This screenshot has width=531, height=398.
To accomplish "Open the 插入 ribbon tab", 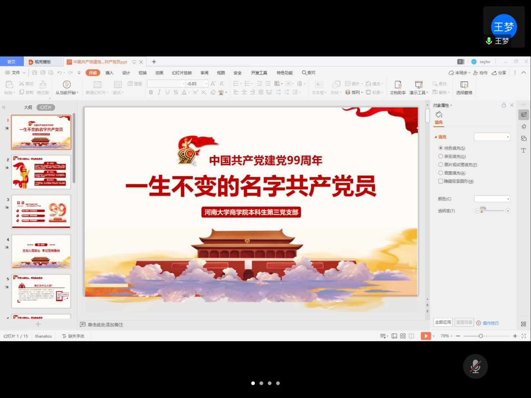I will (x=109, y=73).
